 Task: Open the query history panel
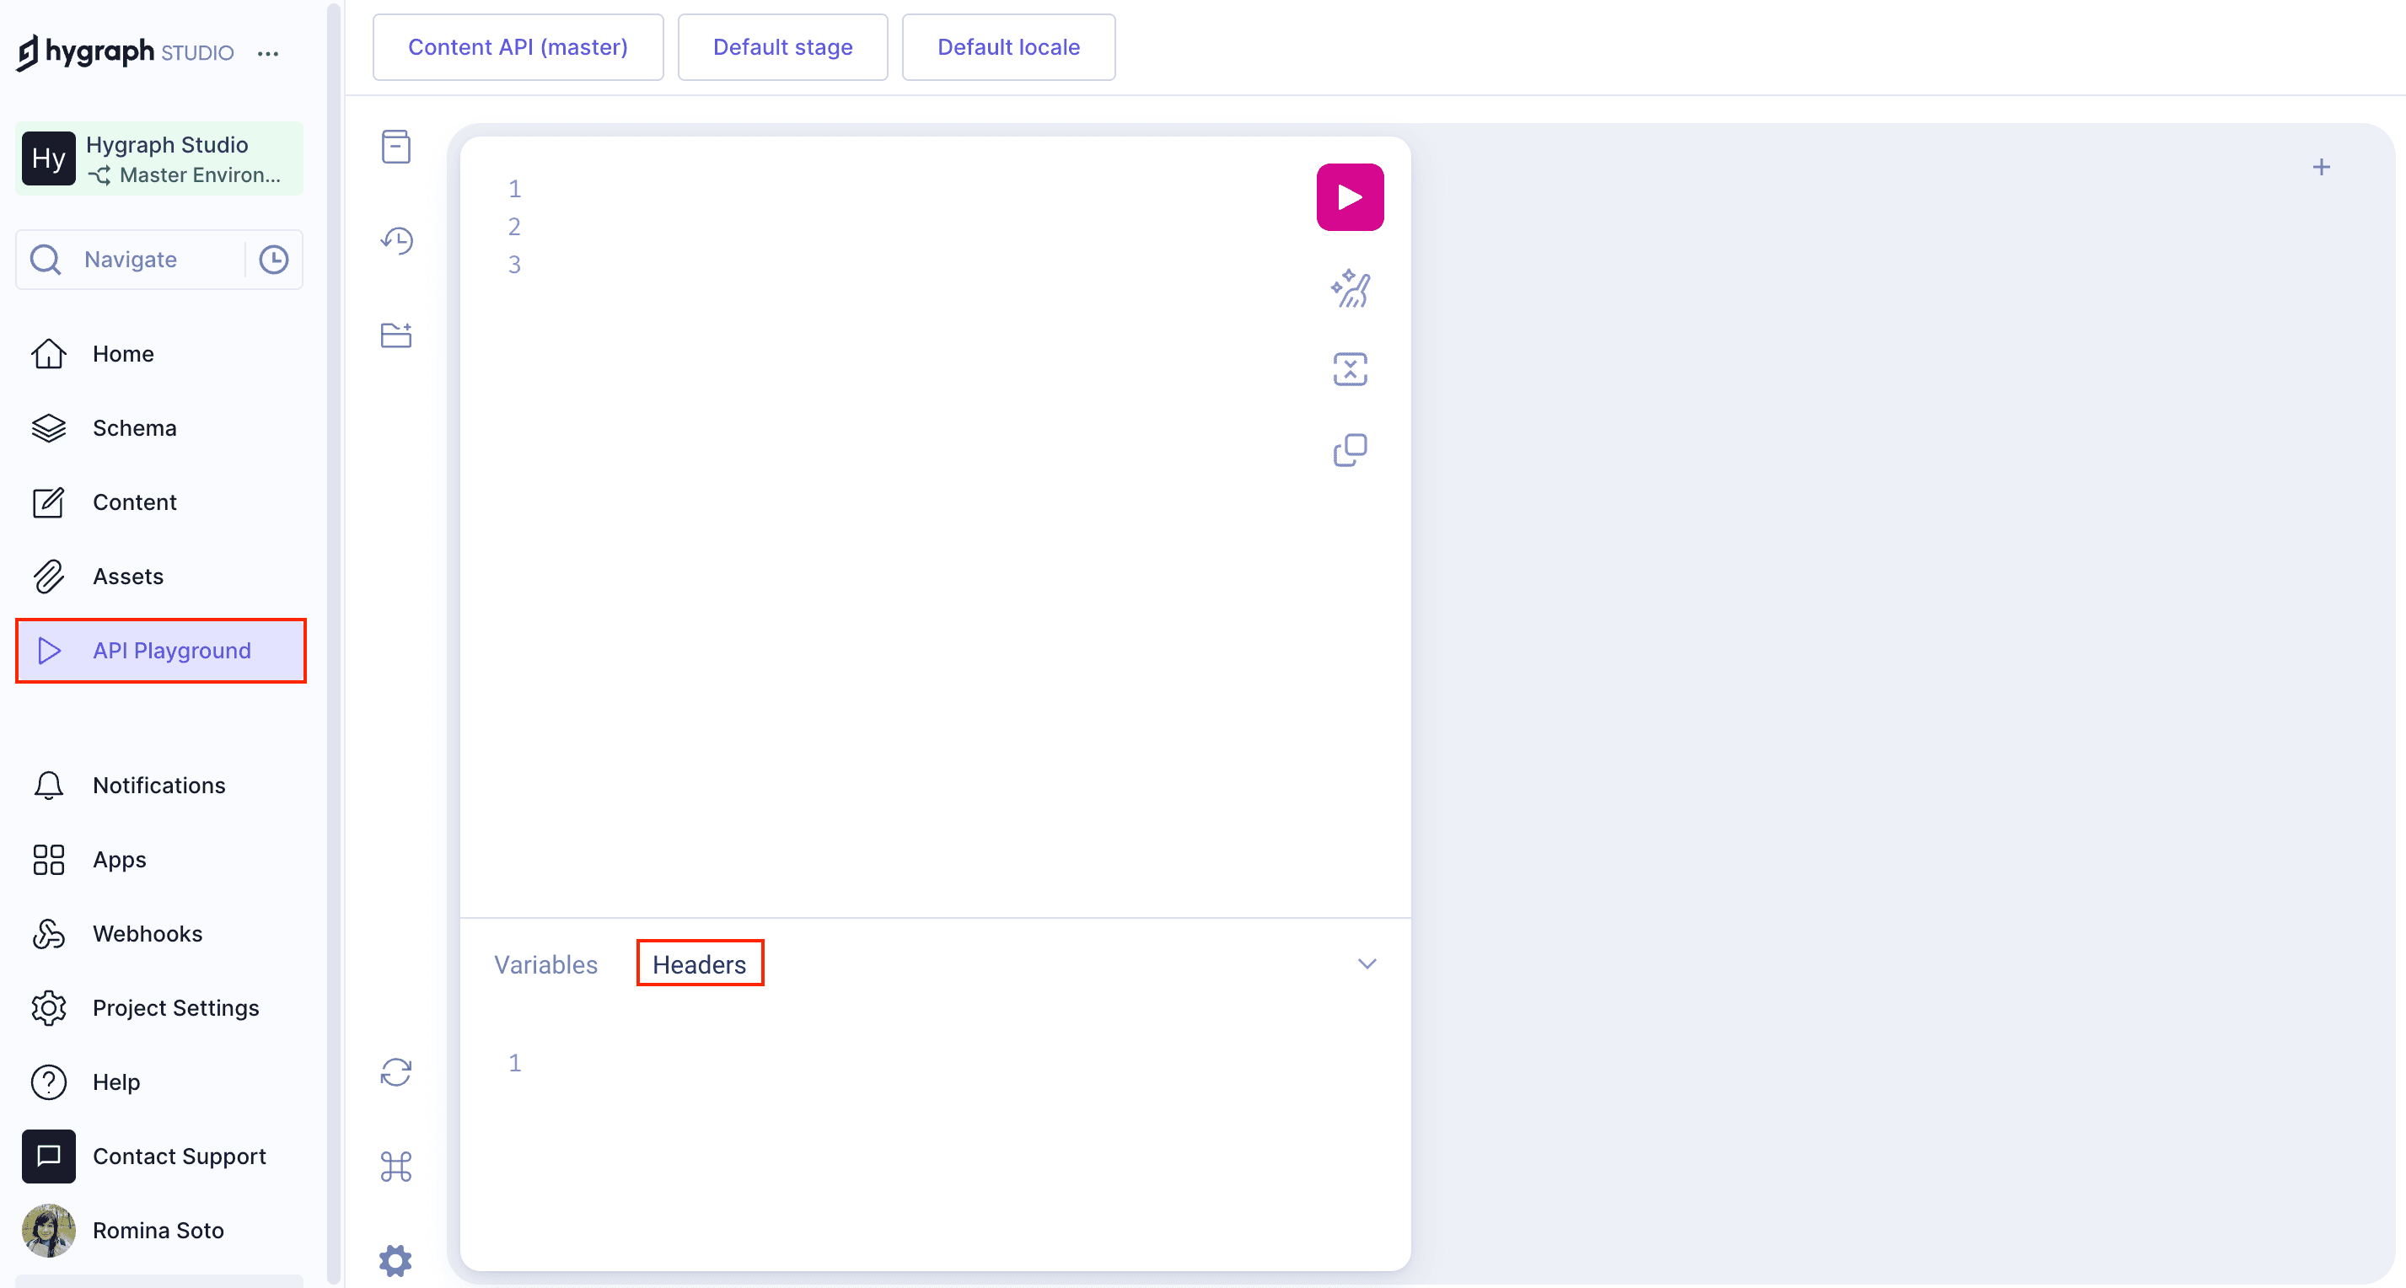[x=396, y=241]
